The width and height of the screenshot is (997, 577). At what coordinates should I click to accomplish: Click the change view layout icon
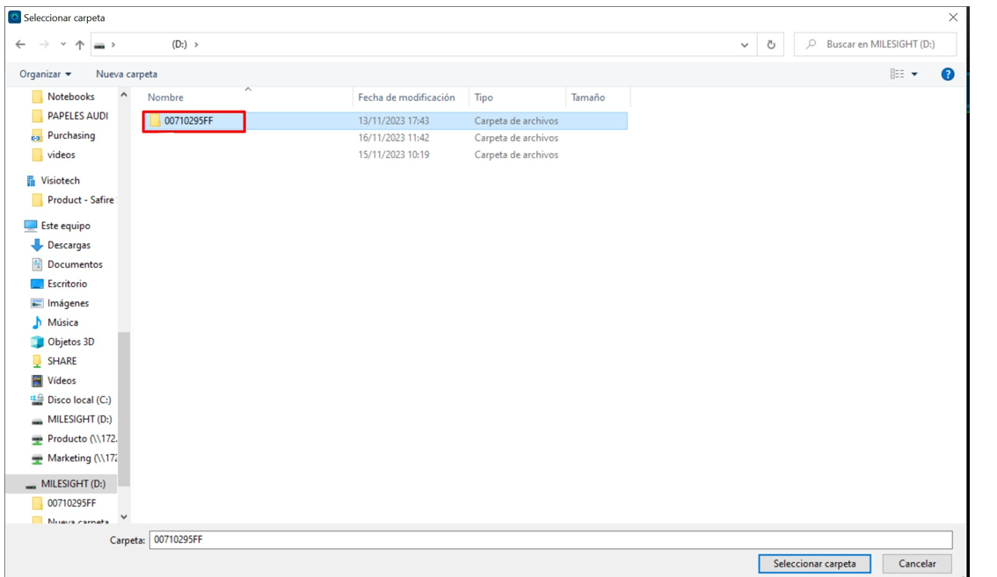click(x=896, y=73)
